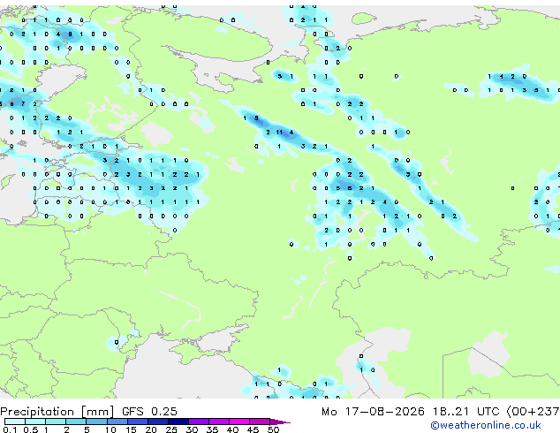Click the legend scale label "20"

151,429
